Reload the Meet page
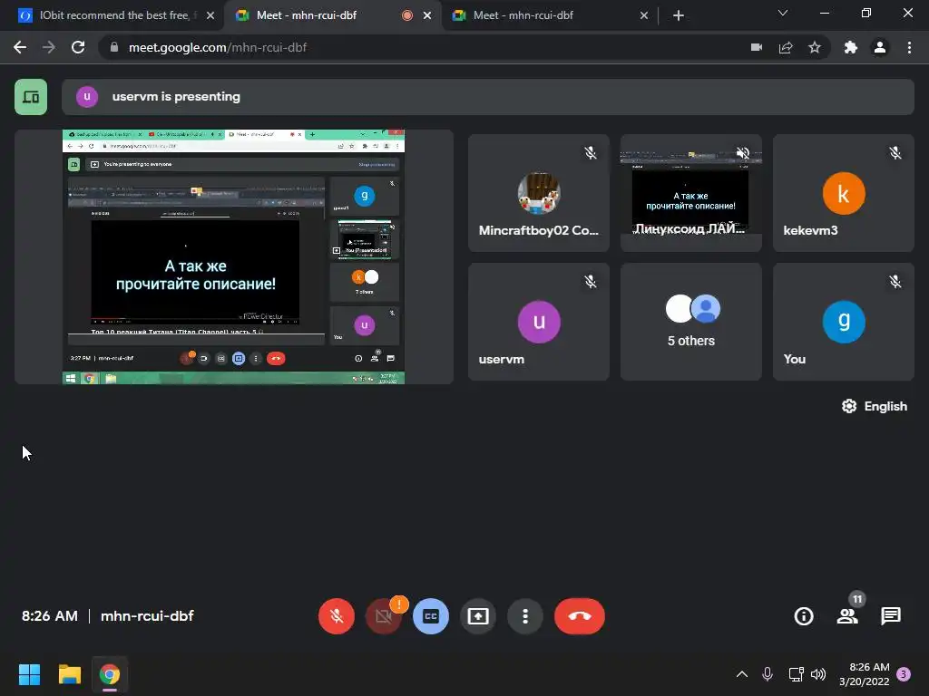 78,47
